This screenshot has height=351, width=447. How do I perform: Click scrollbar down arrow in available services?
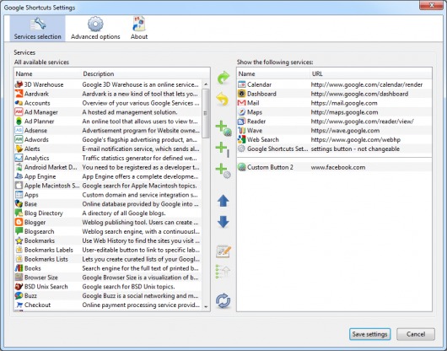(206, 307)
